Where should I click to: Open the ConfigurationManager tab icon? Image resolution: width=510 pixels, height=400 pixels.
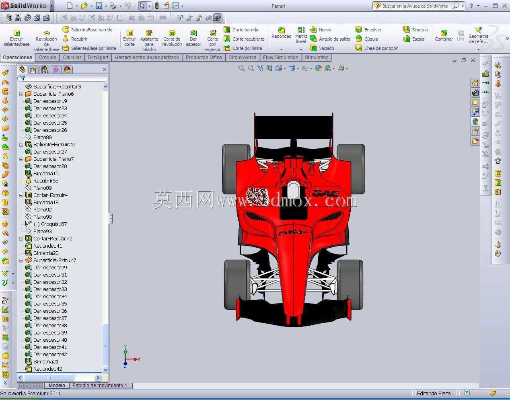(45, 70)
